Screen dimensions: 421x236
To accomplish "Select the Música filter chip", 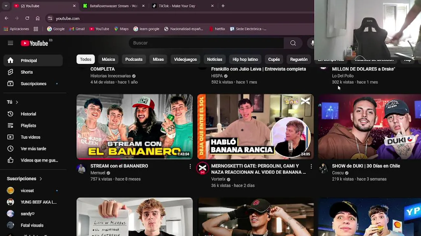I will tap(108, 59).
